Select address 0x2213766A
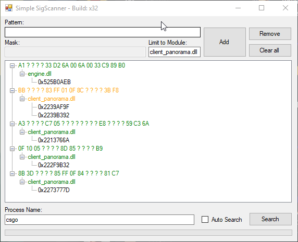Viewport: 298px width, 242px height. point(54,140)
